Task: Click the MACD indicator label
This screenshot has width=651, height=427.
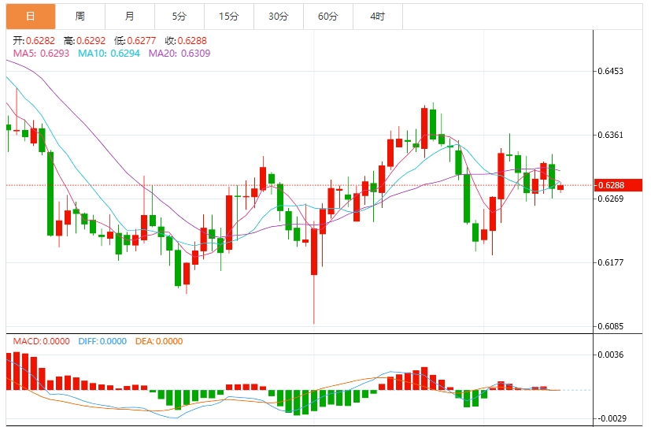Action: click(38, 341)
